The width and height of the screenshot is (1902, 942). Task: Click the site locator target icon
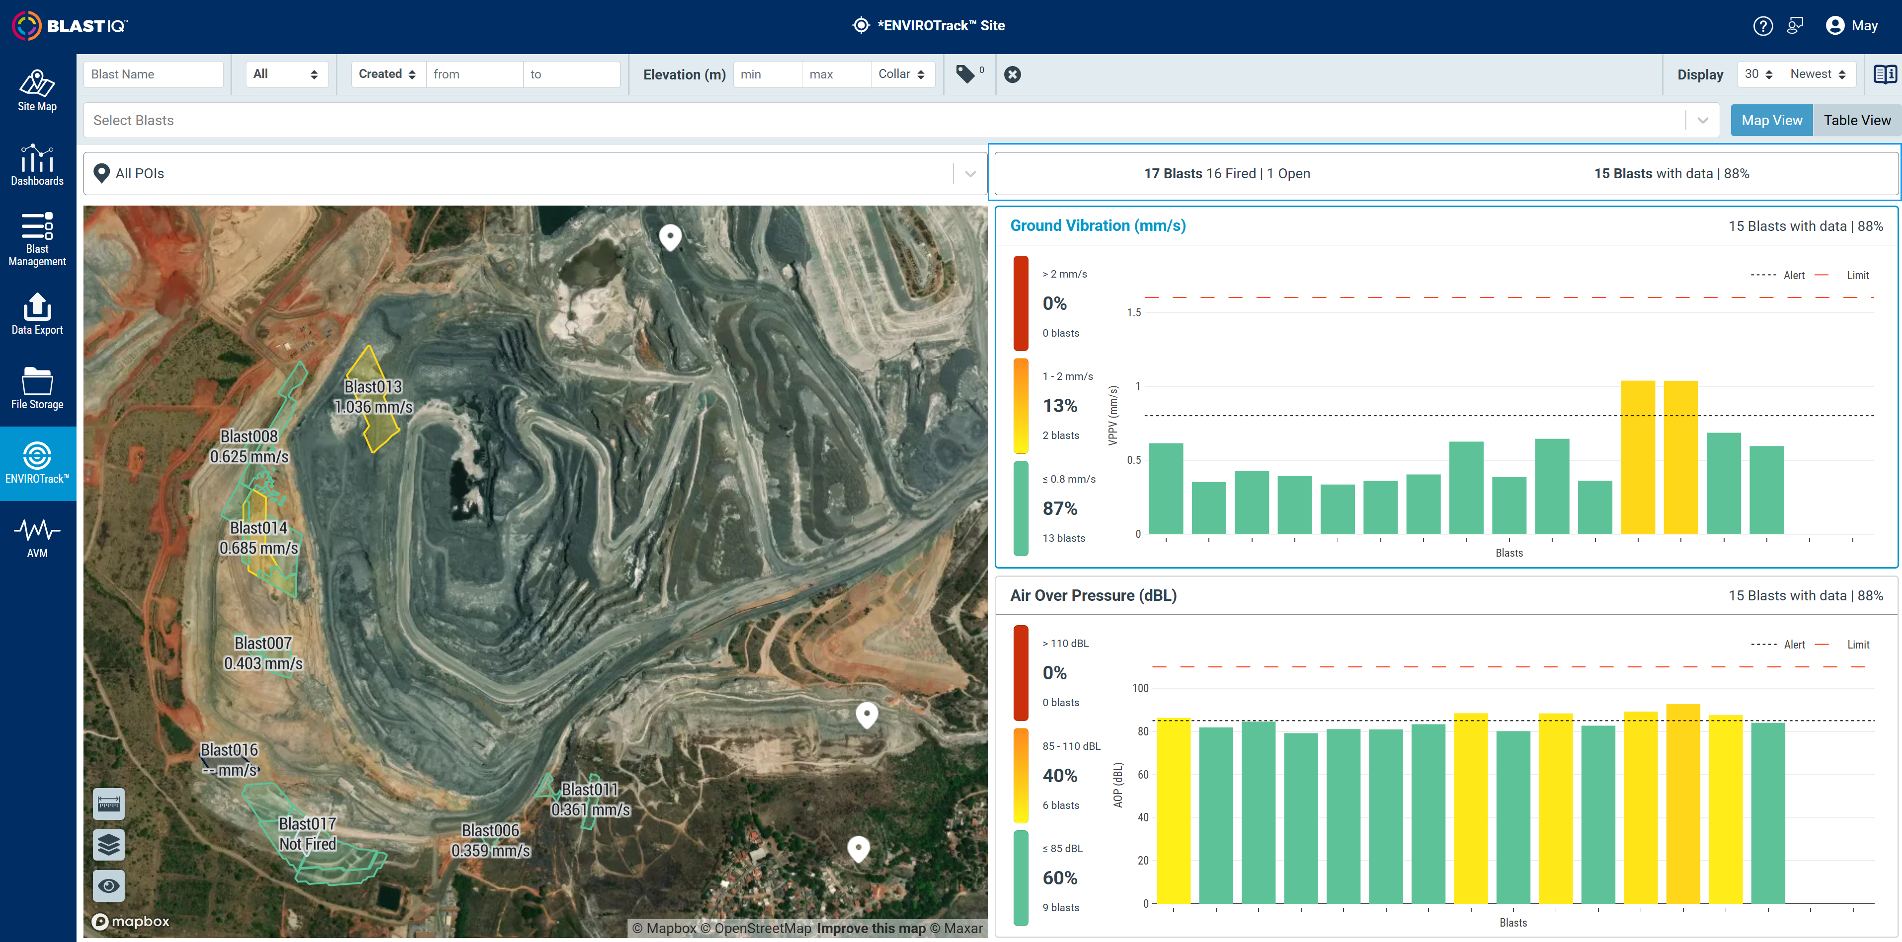[860, 25]
